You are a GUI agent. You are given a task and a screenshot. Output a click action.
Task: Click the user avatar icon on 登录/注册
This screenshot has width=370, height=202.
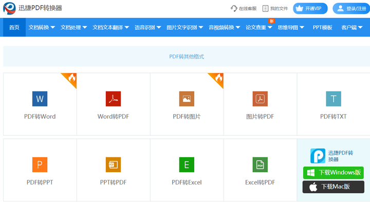tap(340, 9)
